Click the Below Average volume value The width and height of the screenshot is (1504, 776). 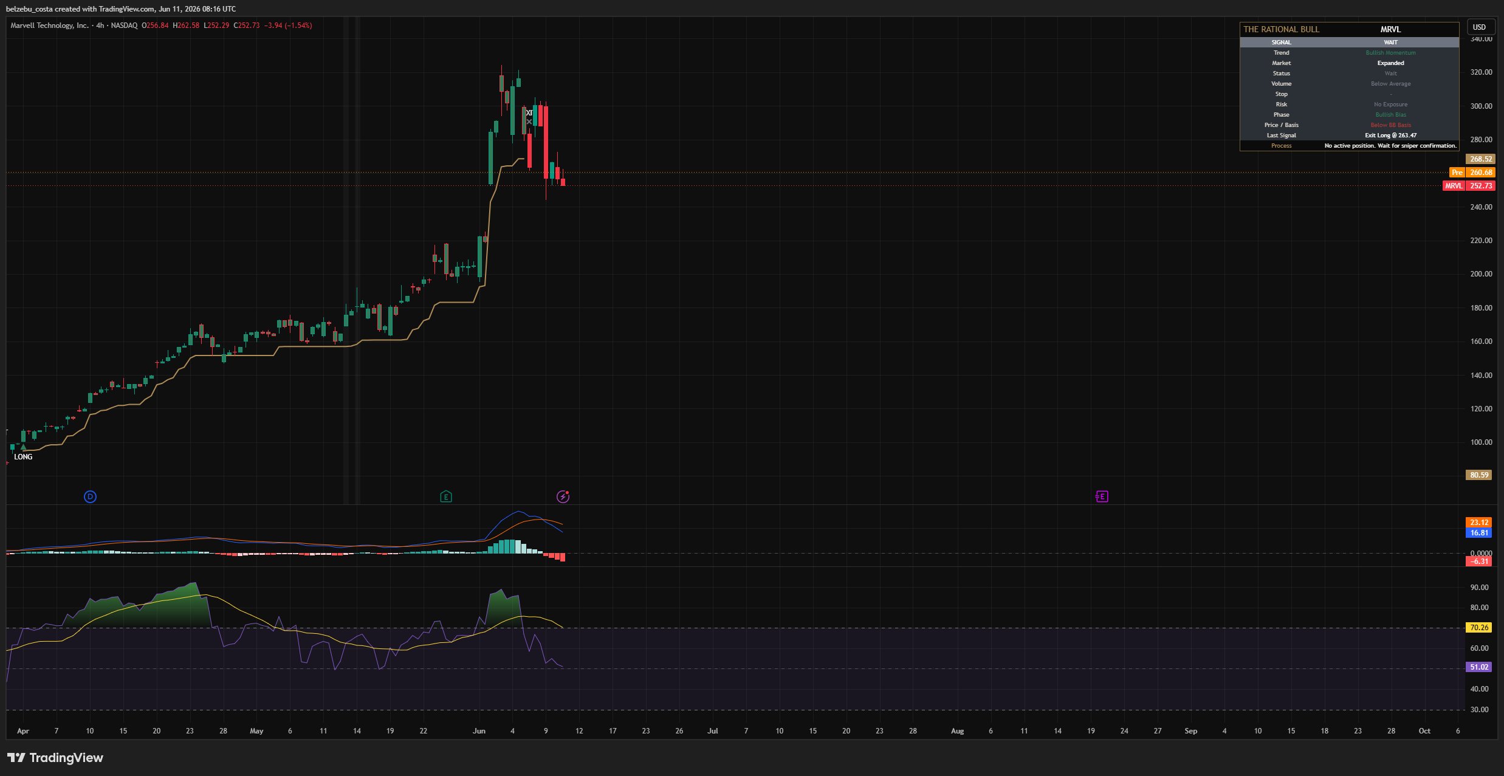(1390, 84)
